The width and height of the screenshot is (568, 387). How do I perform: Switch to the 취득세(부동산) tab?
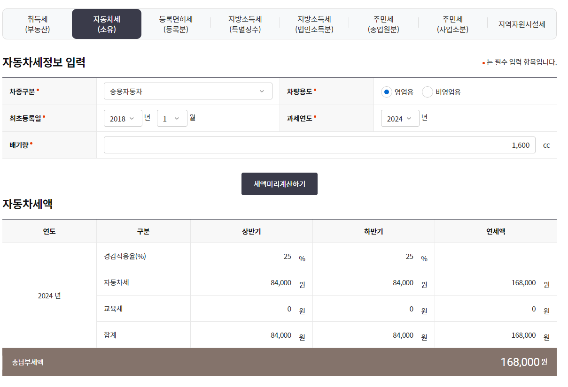(37, 24)
